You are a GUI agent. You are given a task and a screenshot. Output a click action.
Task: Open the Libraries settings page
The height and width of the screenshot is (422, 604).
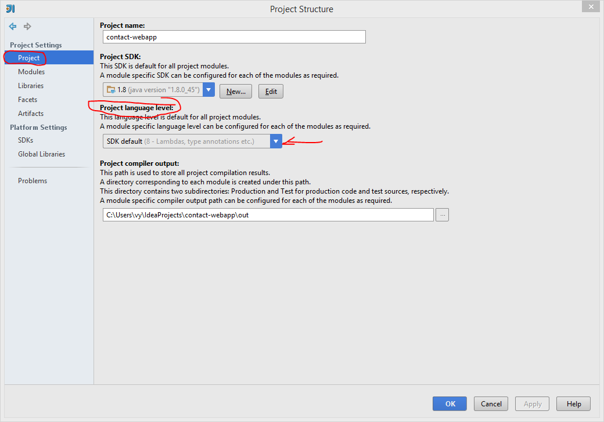coord(31,86)
